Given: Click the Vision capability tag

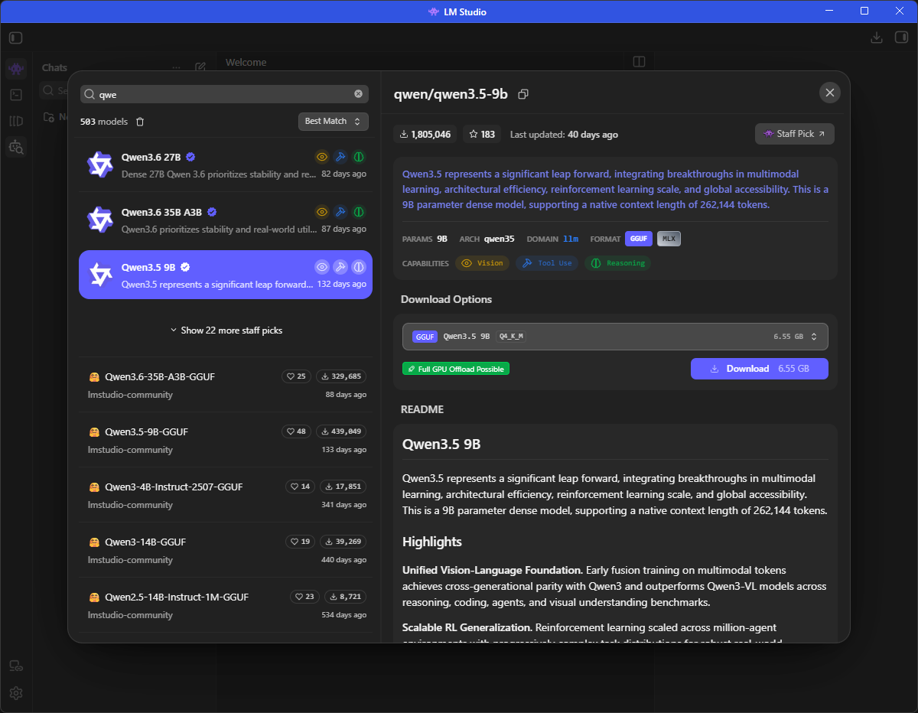Looking at the screenshot, I should [x=483, y=263].
